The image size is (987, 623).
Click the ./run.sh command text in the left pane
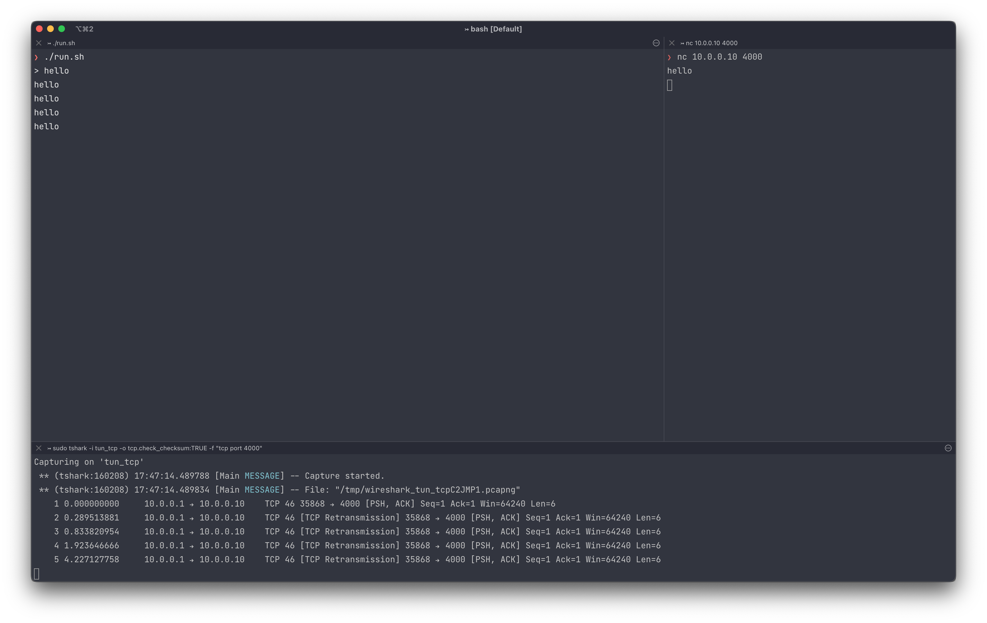pyautogui.click(x=64, y=57)
